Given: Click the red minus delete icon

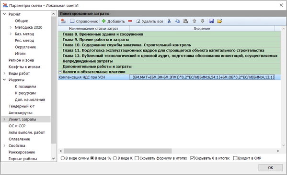Looking at the screenshot, I should tap(130, 21).
